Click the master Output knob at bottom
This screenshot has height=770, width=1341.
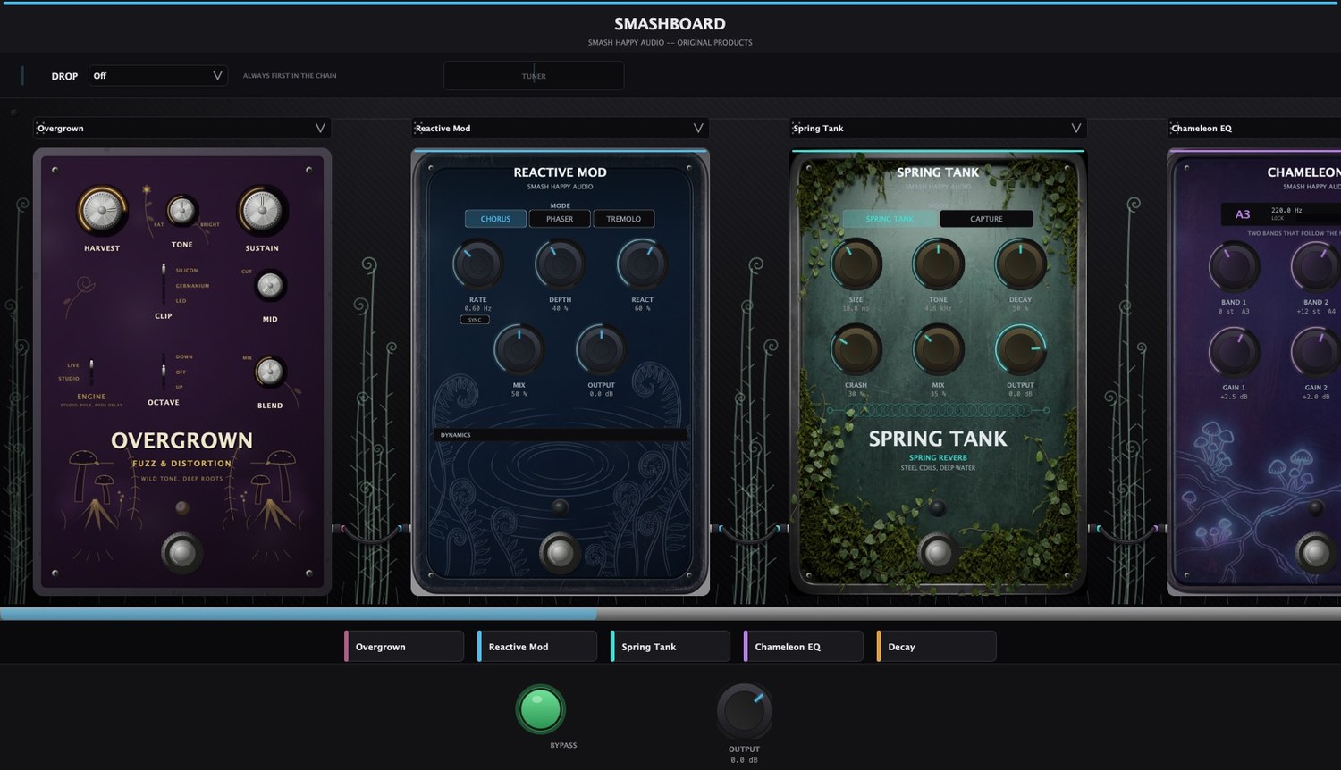pos(744,712)
